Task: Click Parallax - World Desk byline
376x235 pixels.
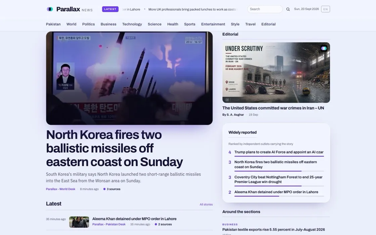Action: pyautogui.click(x=61, y=189)
